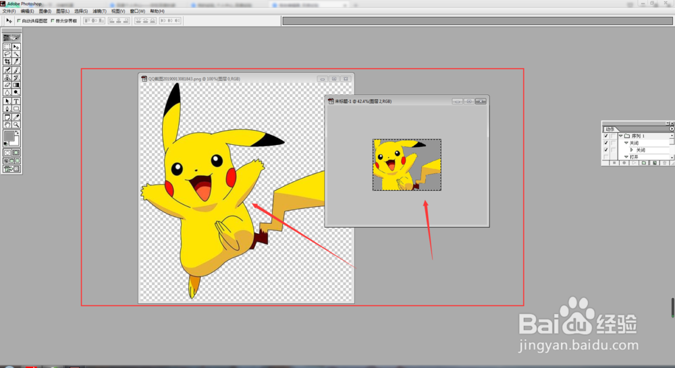Delete selected action with trash icon

[665, 163]
